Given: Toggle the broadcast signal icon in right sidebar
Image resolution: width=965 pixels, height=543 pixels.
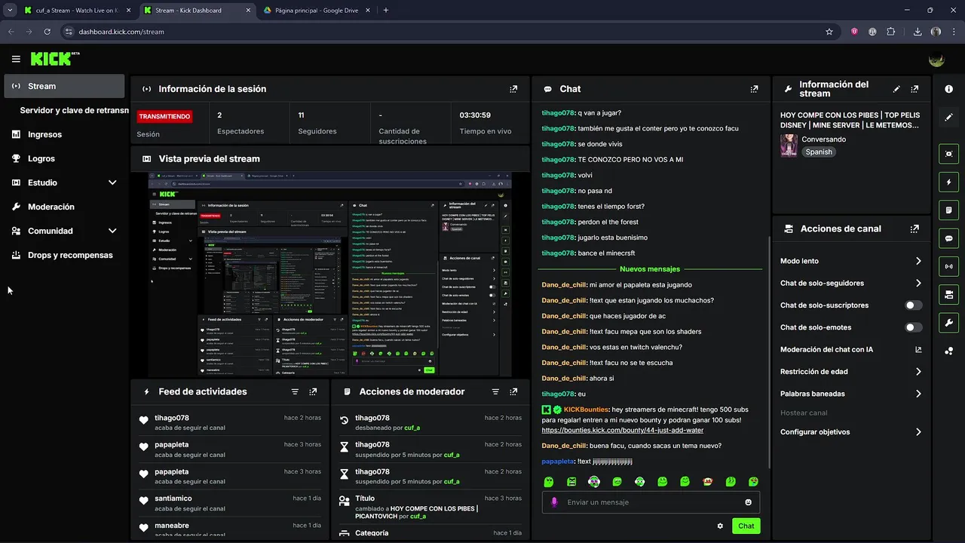Looking at the screenshot, I should (x=948, y=266).
